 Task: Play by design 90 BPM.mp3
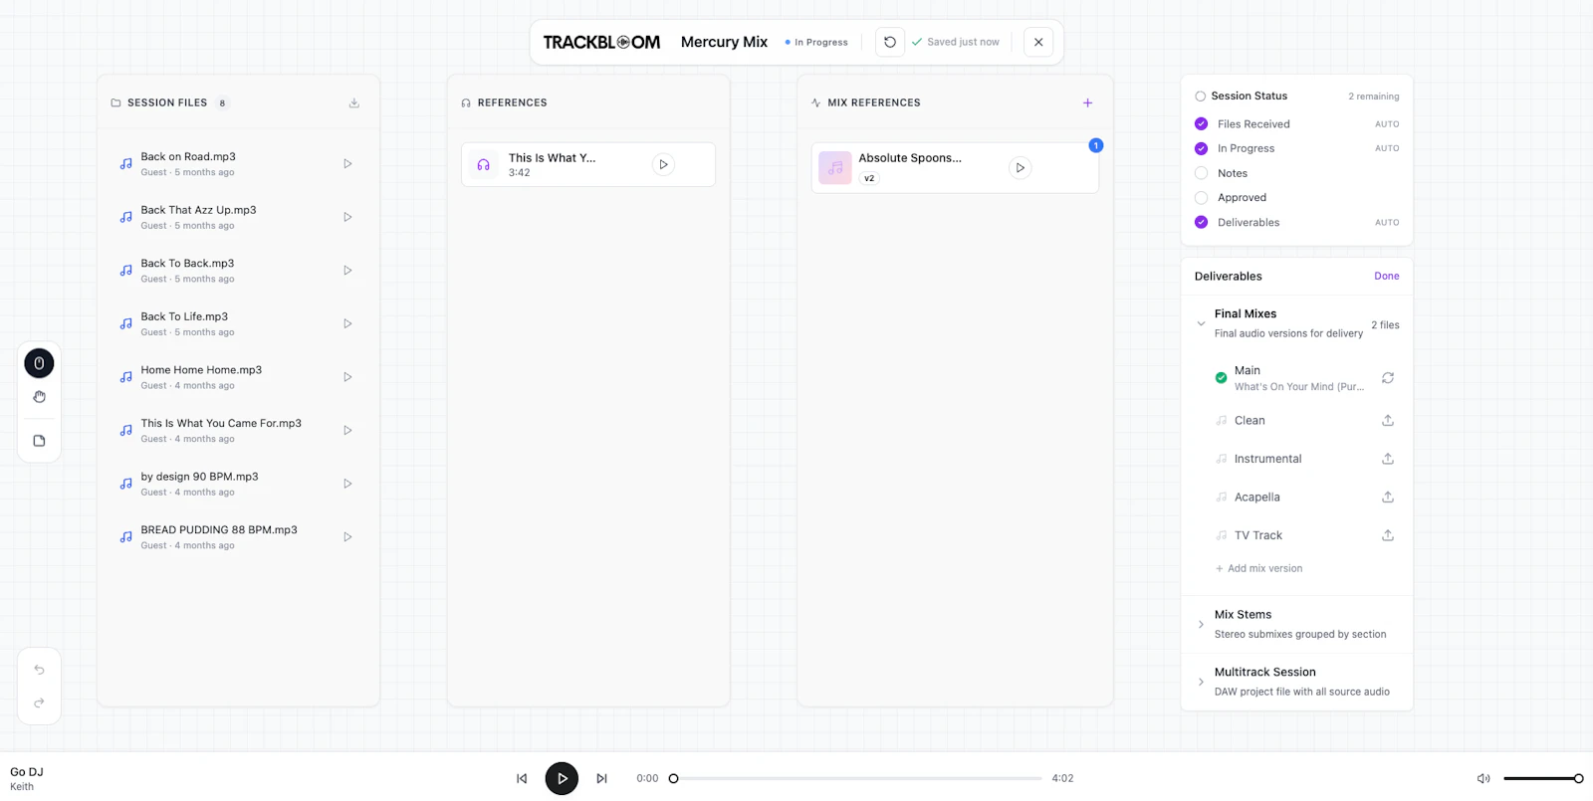347,484
